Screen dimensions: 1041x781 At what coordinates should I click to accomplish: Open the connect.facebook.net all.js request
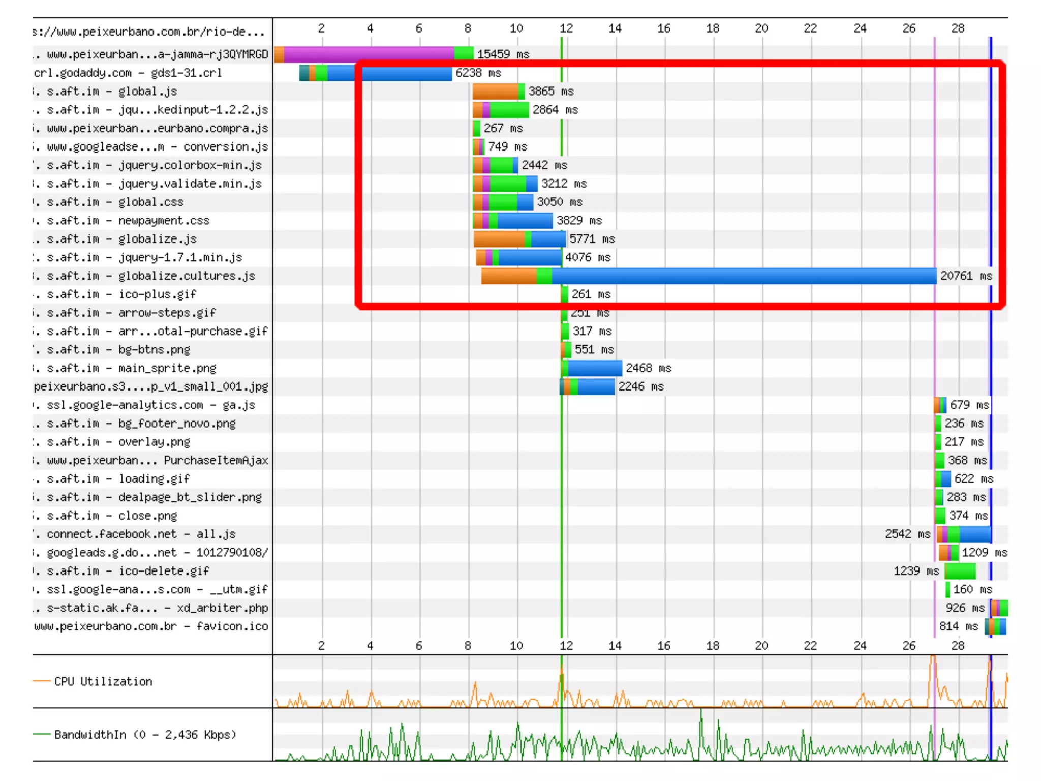coord(141,534)
